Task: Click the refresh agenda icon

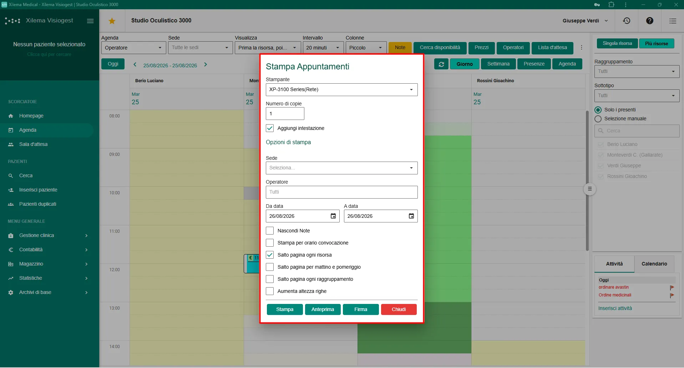Action: tap(441, 64)
